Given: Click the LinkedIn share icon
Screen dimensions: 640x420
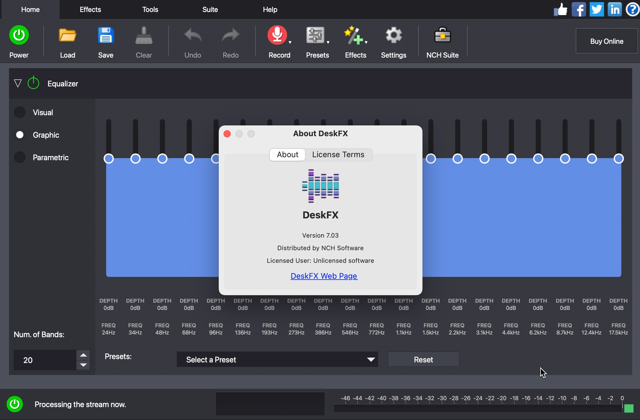Looking at the screenshot, I should click(615, 9).
